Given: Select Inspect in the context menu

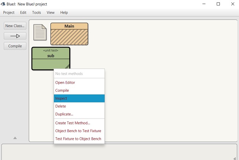Looking at the screenshot, I should [79, 98].
